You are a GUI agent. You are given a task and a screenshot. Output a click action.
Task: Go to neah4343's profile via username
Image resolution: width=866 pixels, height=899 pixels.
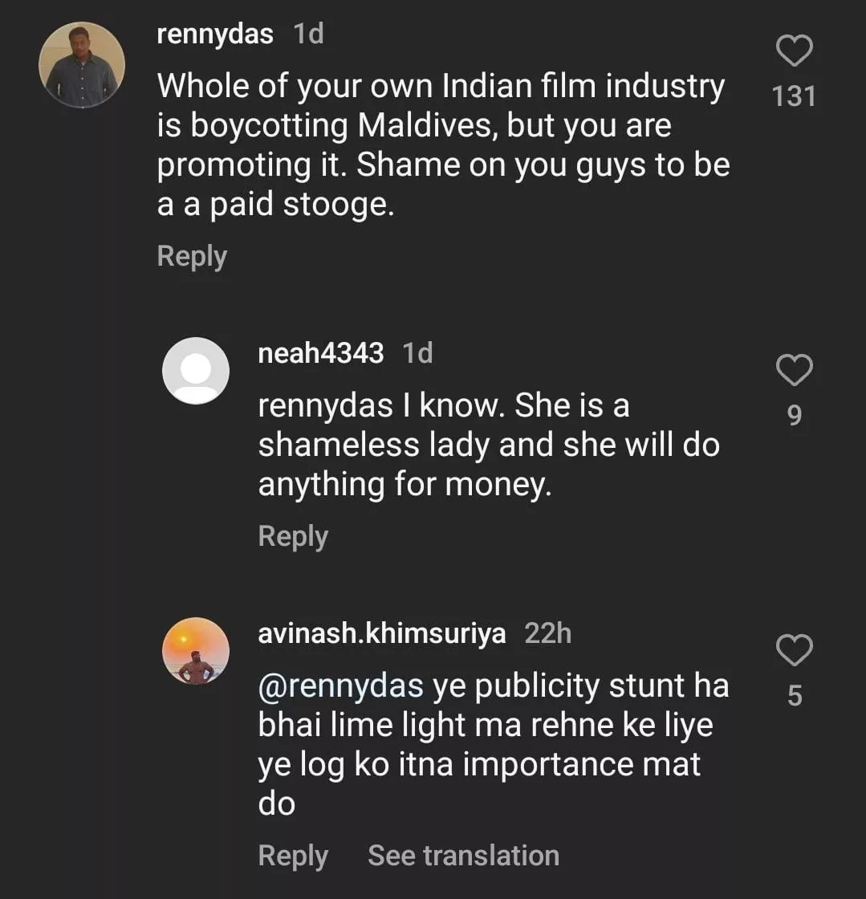point(321,353)
